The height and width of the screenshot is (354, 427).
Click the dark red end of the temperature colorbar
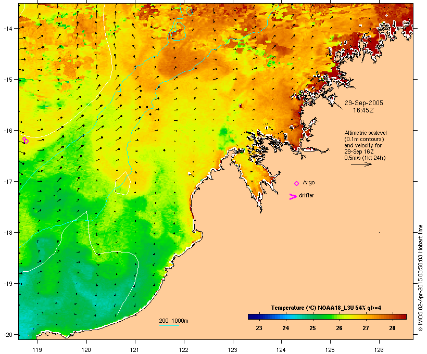click(x=404, y=317)
